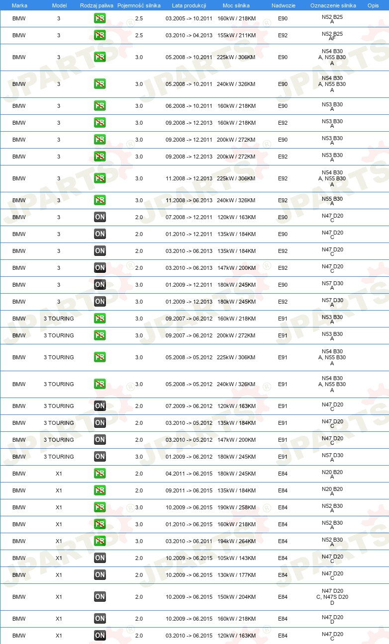The width and height of the screenshot is (389, 644).
Task: Click the ON icon for X1 150kW / 204KM
Action: point(100,597)
